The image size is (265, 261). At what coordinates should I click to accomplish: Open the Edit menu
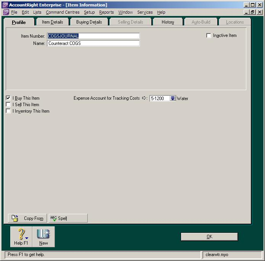(25, 12)
